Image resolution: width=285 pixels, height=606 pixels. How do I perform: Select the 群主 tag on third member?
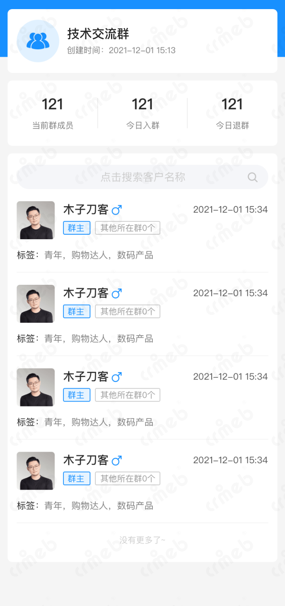click(x=77, y=395)
